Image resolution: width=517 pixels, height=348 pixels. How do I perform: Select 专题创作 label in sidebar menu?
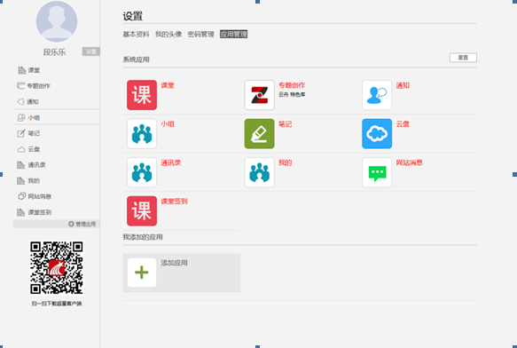pyautogui.click(x=38, y=86)
